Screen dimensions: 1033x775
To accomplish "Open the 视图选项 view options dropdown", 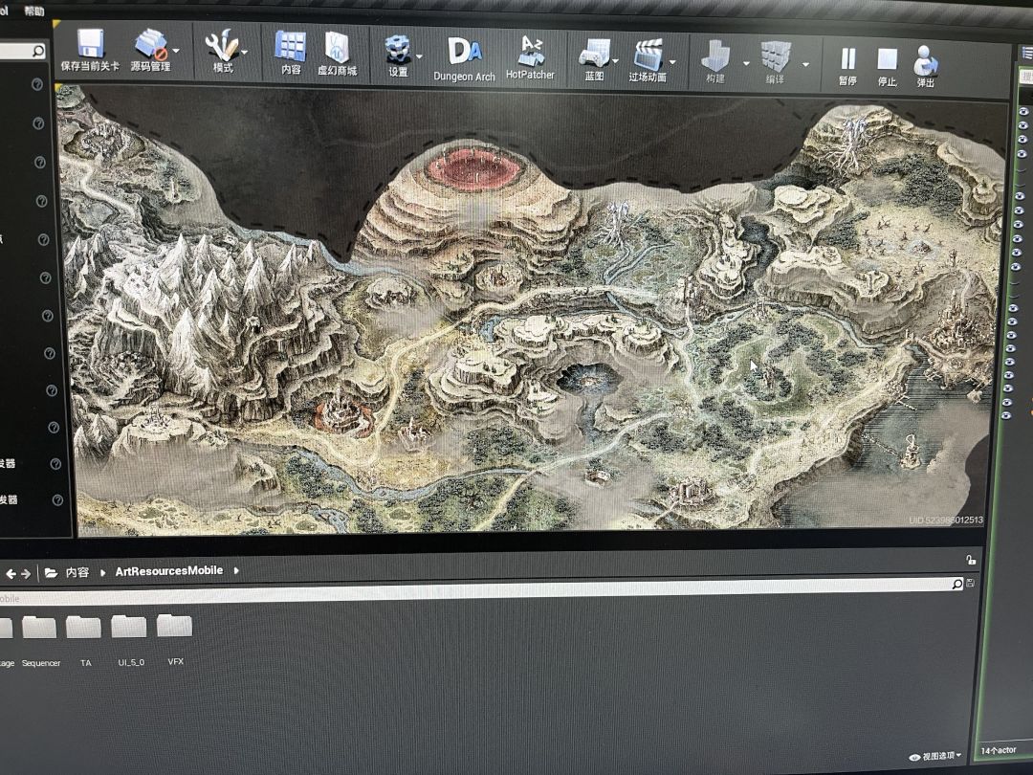I will pos(935,756).
